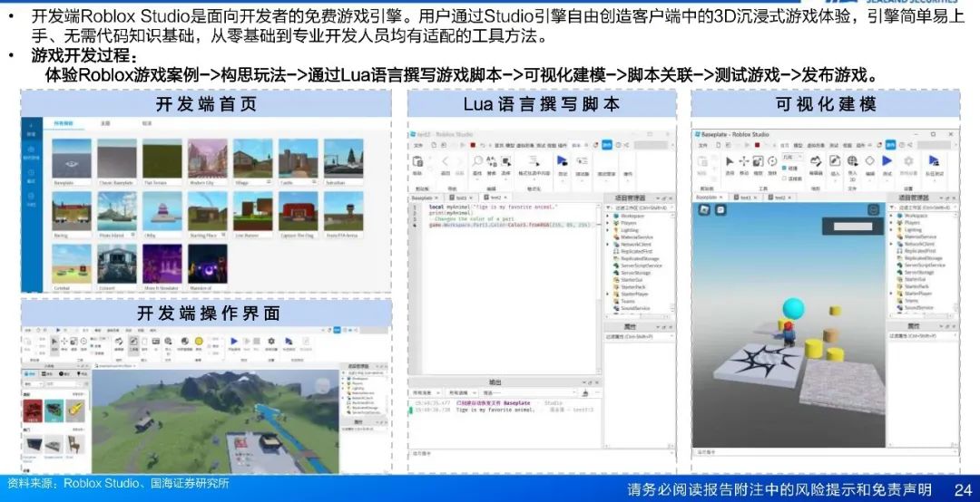This screenshot has height=502, width=980.
Task: Click the red Stop square in the script window quick bar
Action: point(473,145)
